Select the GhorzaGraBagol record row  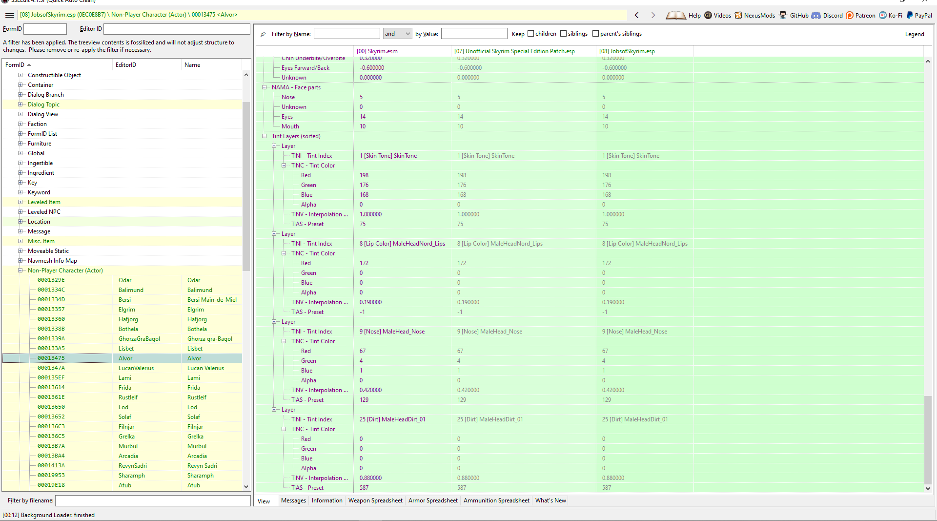pyautogui.click(x=122, y=339)
